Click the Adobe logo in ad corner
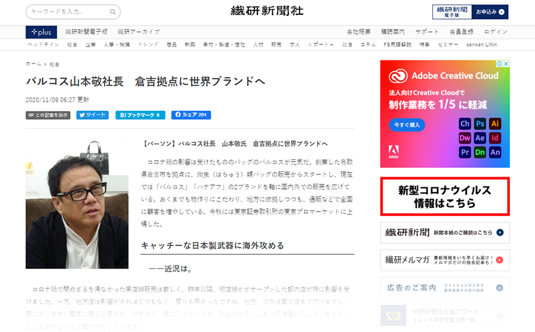 point(394,152)
